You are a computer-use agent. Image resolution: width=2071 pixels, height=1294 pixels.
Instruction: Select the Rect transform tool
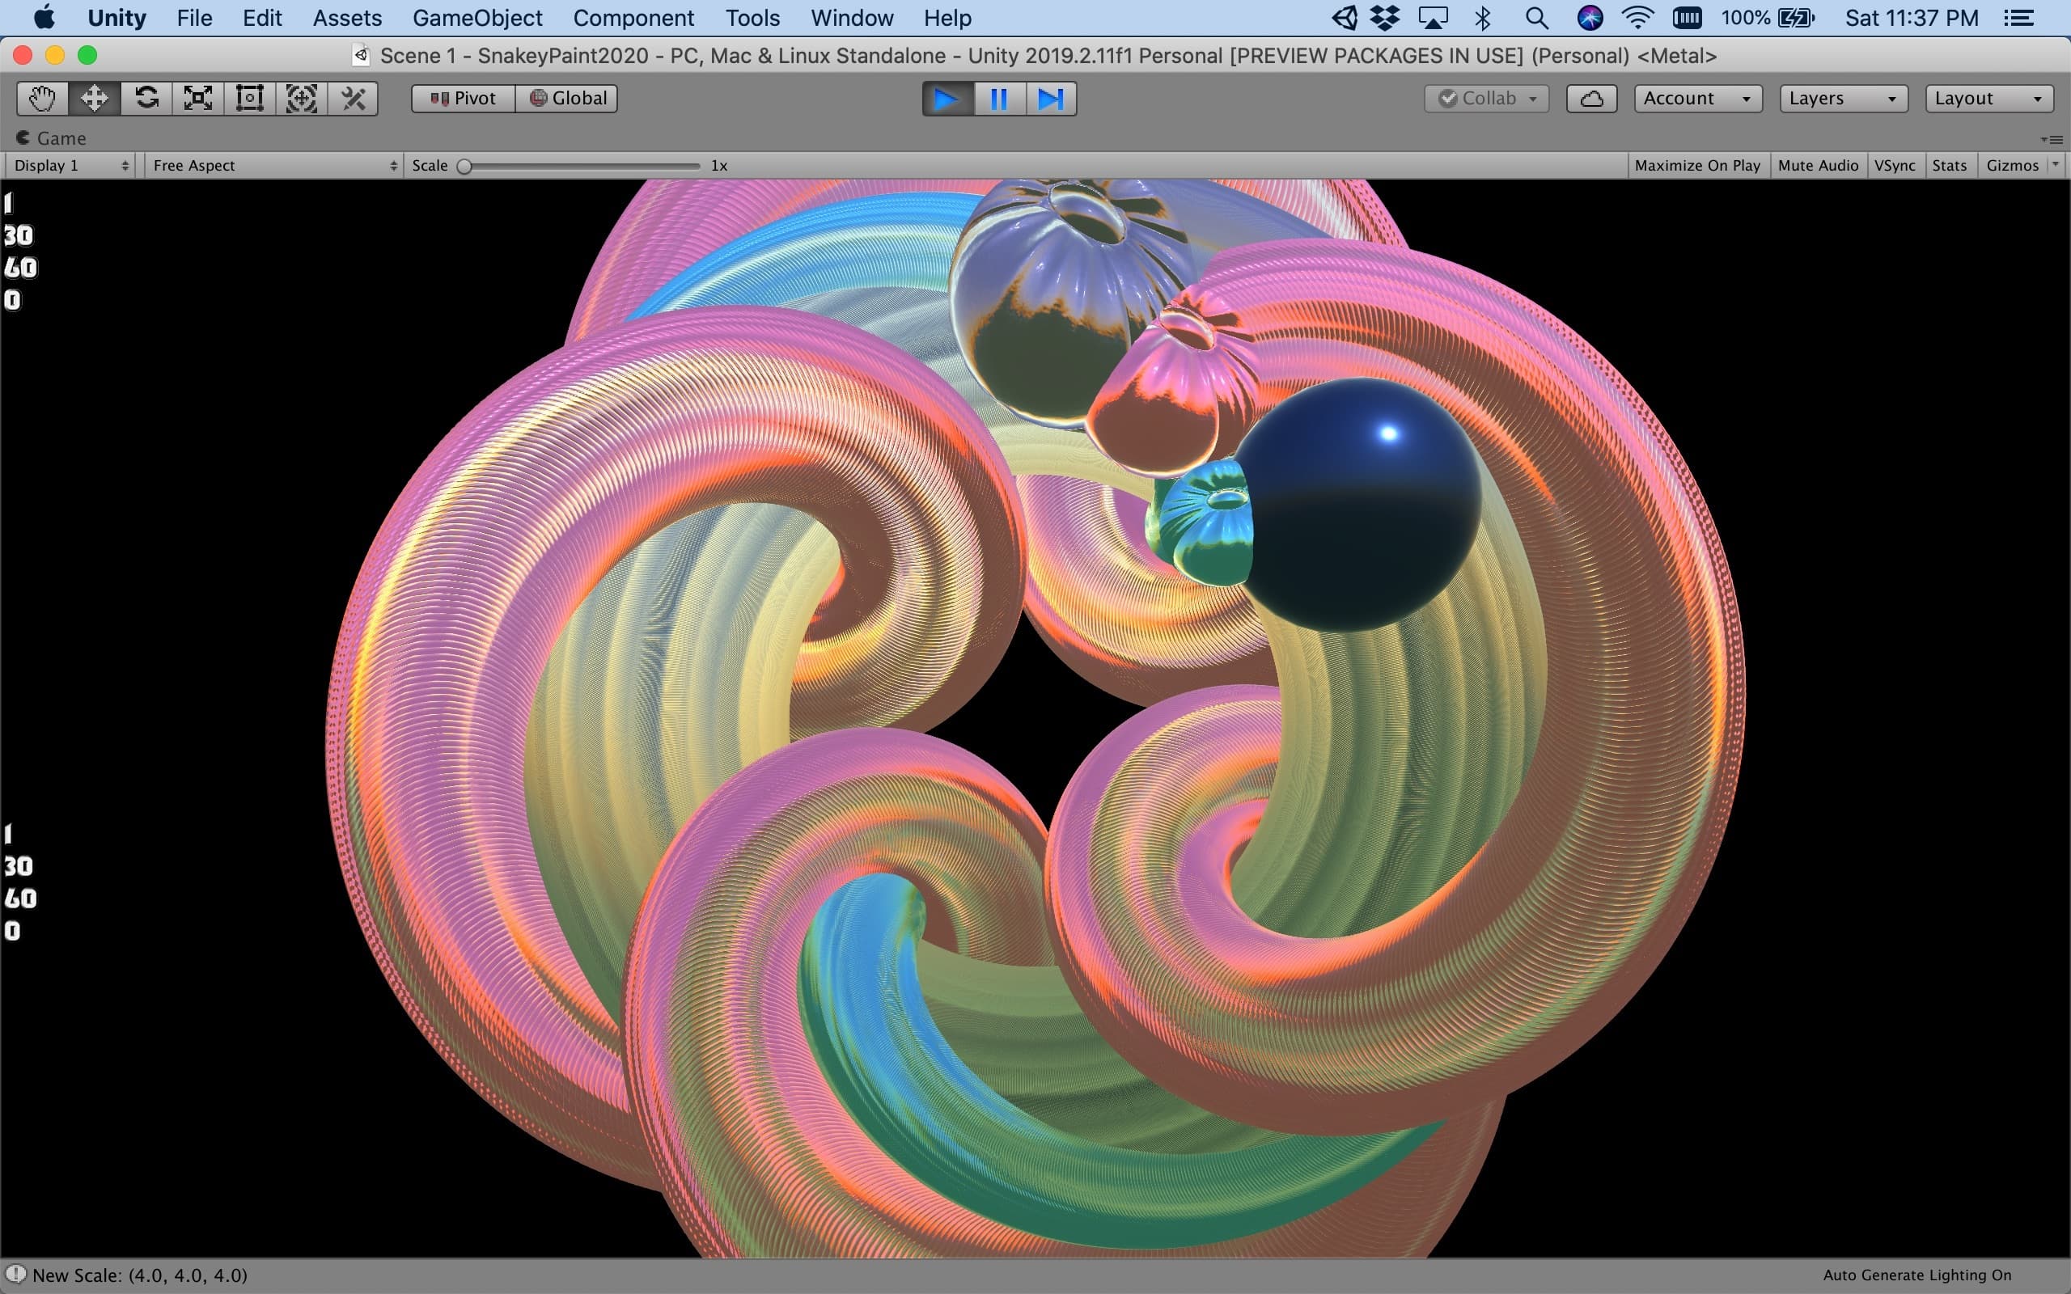click(x=250, y=99)
